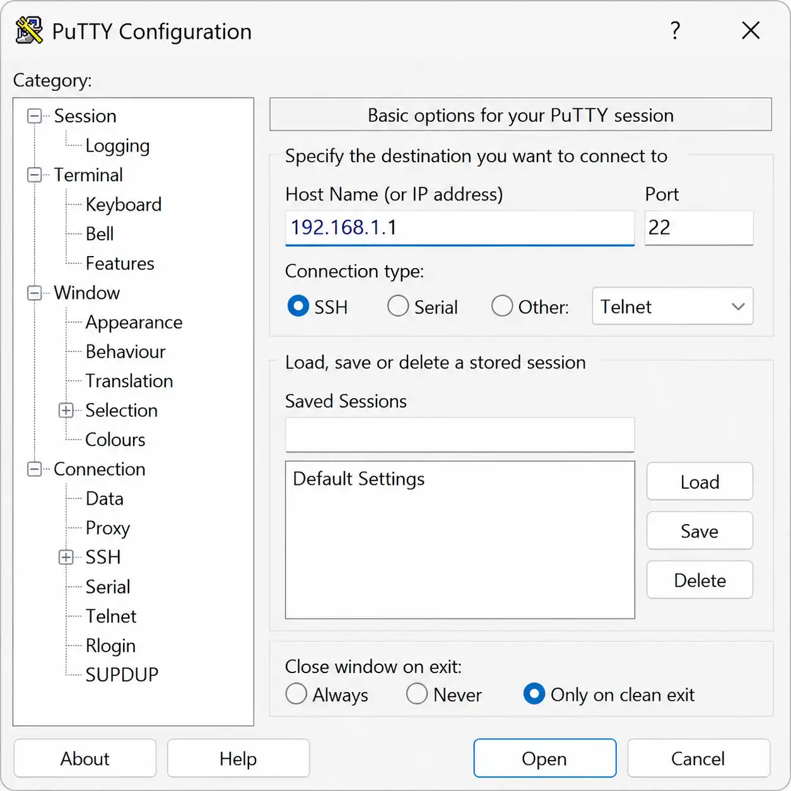Screen dimensions: 791x791
Task: Collapse the Session tree node
Action: 35,116
